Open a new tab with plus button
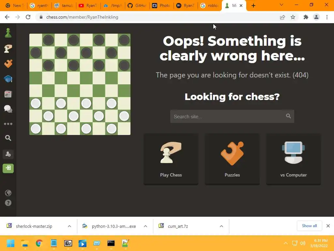 (x=253, y=6)
